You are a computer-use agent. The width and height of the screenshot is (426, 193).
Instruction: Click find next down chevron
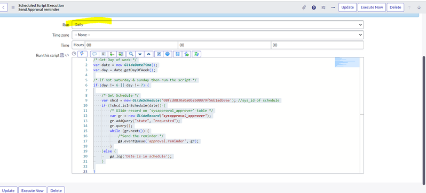(x=140, y=54)
